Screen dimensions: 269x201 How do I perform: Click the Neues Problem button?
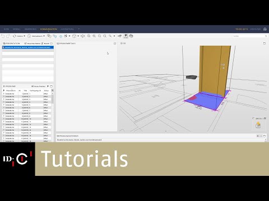38,87
